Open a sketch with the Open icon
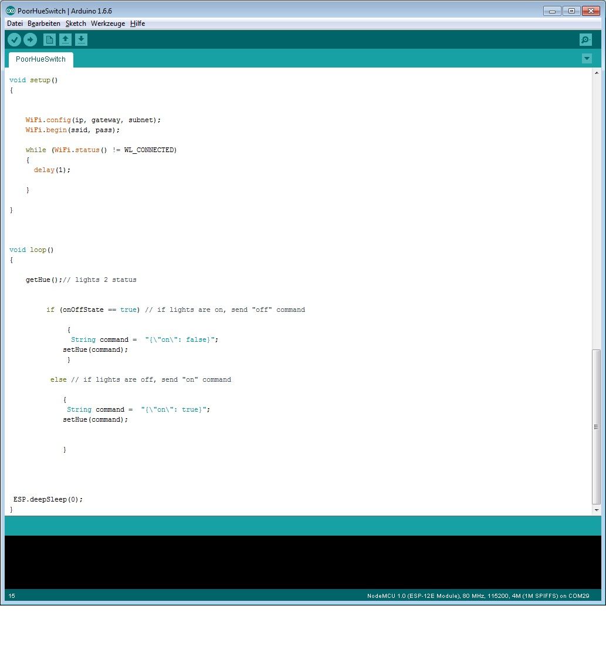Screen dimensions: 606x656 (x=65, y=40)
